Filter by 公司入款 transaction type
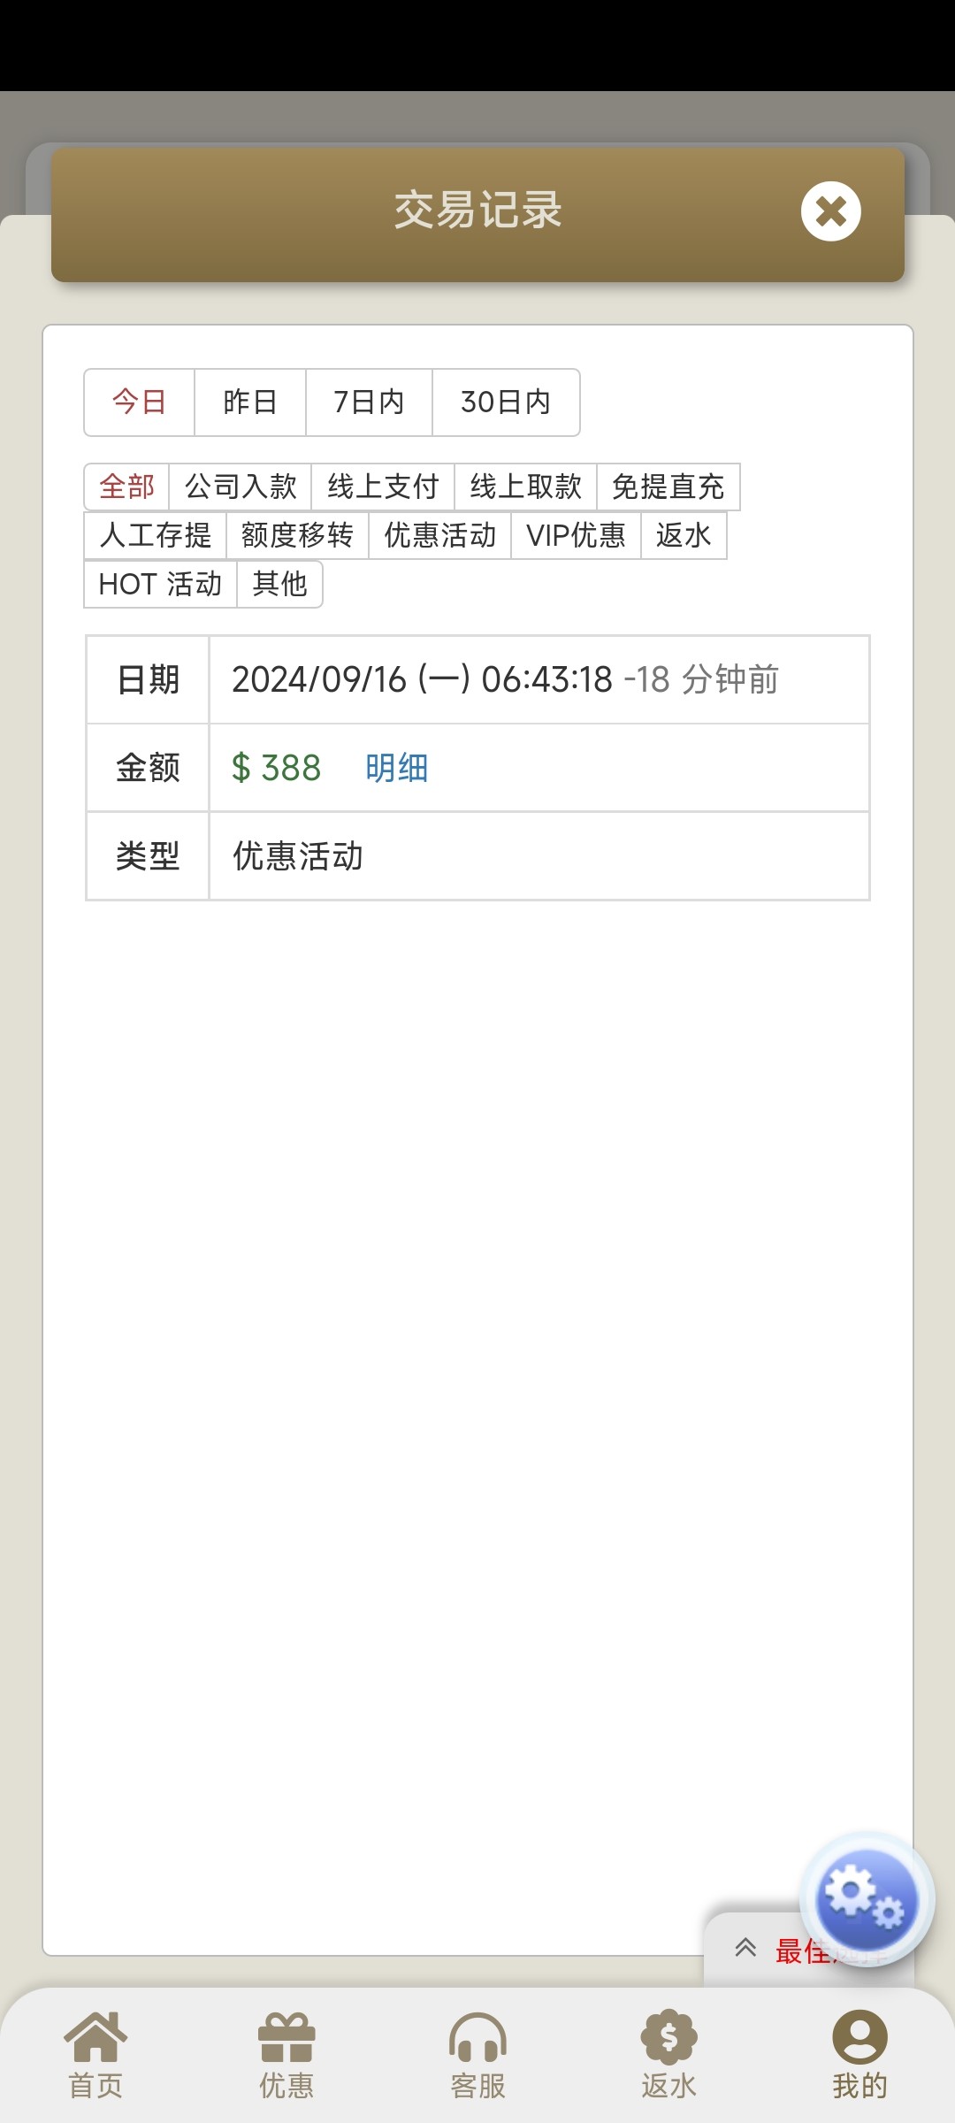Image resolution: width=955 pixels, height=2123 pixels. point(241,487)
